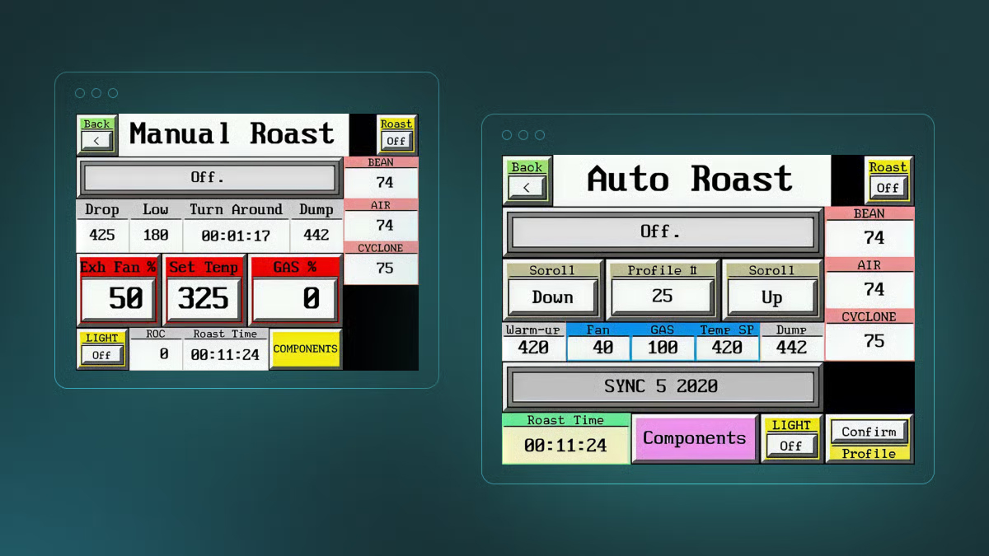Open Components on the Auto Roast panel

click(695, 439)
